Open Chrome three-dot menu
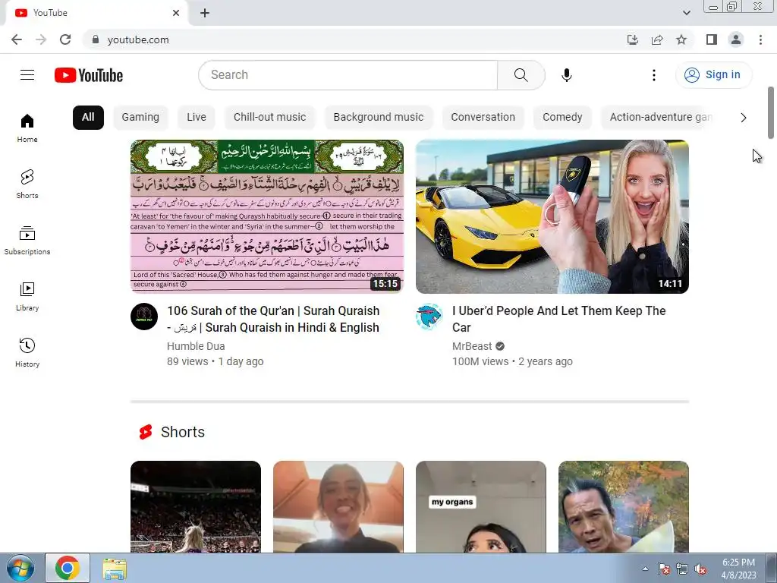777x583 pixels. (x=760, y=39)
